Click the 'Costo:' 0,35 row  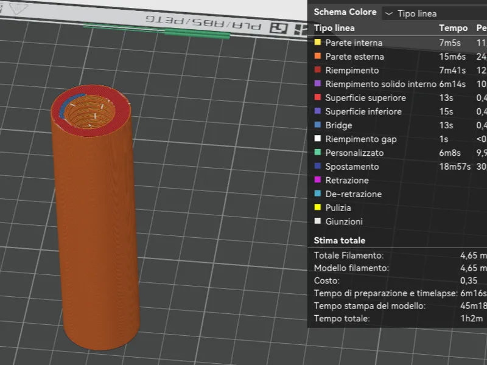pyautogui.click(x=401, y=280)
